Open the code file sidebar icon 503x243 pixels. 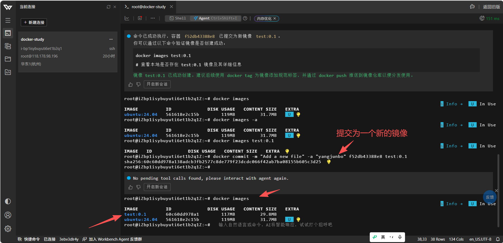pyautogui.click(x=8, y=72)
